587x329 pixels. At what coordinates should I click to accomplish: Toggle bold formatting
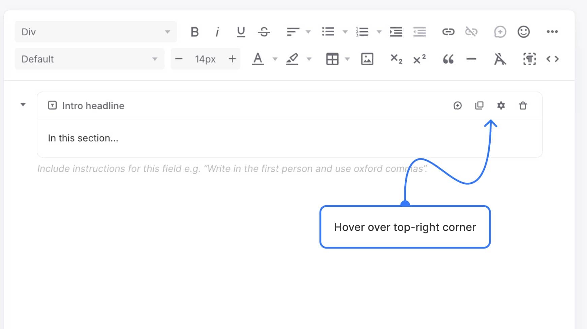pyautogui.click(x=194, y=32)
